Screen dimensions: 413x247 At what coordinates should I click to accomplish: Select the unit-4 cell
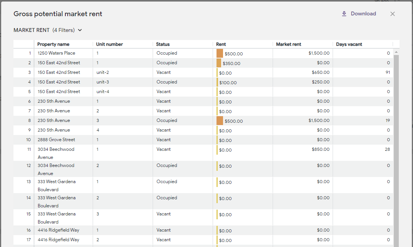click(123, 92)
